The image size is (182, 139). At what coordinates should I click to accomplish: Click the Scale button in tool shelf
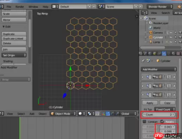[x=14, y=14]
